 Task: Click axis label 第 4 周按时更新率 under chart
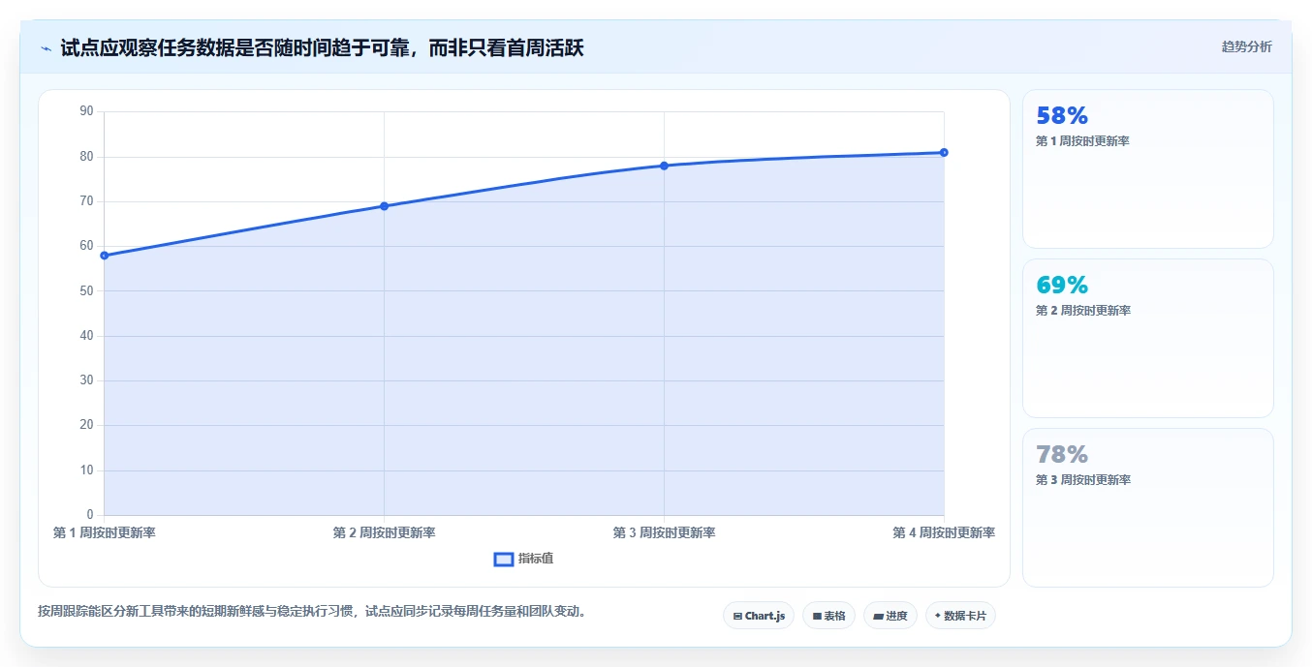click(944, 532)
